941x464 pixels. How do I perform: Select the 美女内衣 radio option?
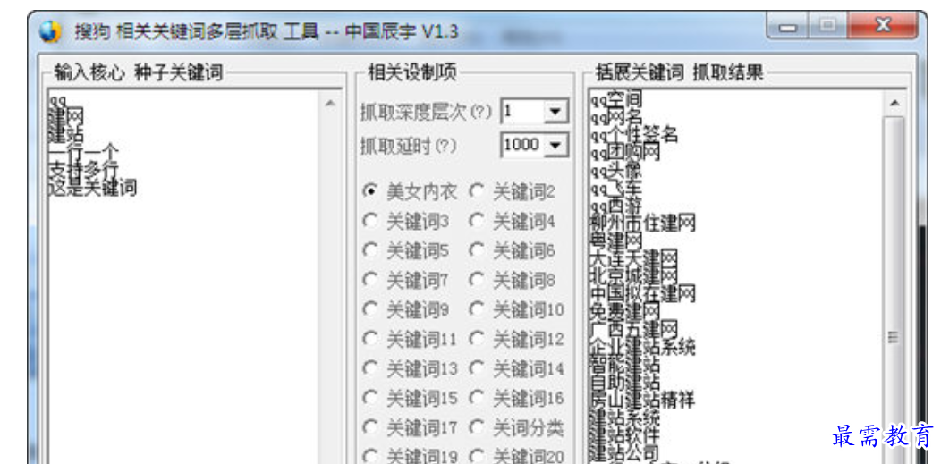pyautogui.click(x=370, y=191)
